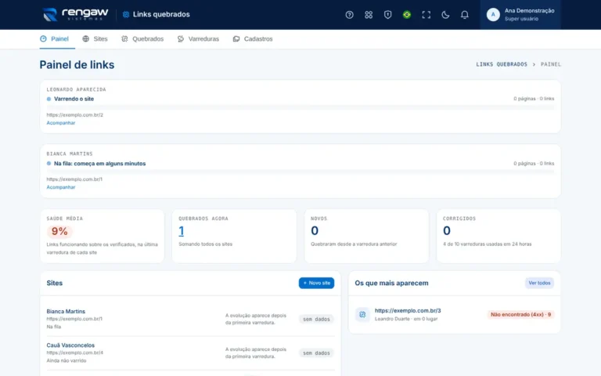The image size is (601, 376).
Task: Click '4 de 10 varreduras usadas' text
Action: pos(488,244)
